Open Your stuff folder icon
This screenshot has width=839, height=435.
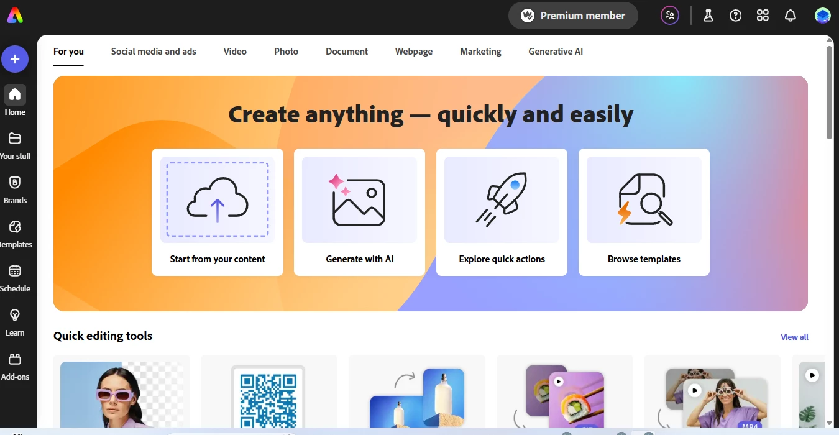click(x=15, y=138)
